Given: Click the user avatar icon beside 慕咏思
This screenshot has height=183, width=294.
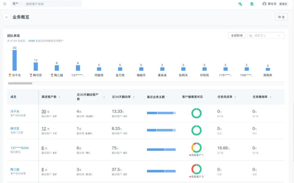Looking at the screenshot, I should 264,4.
